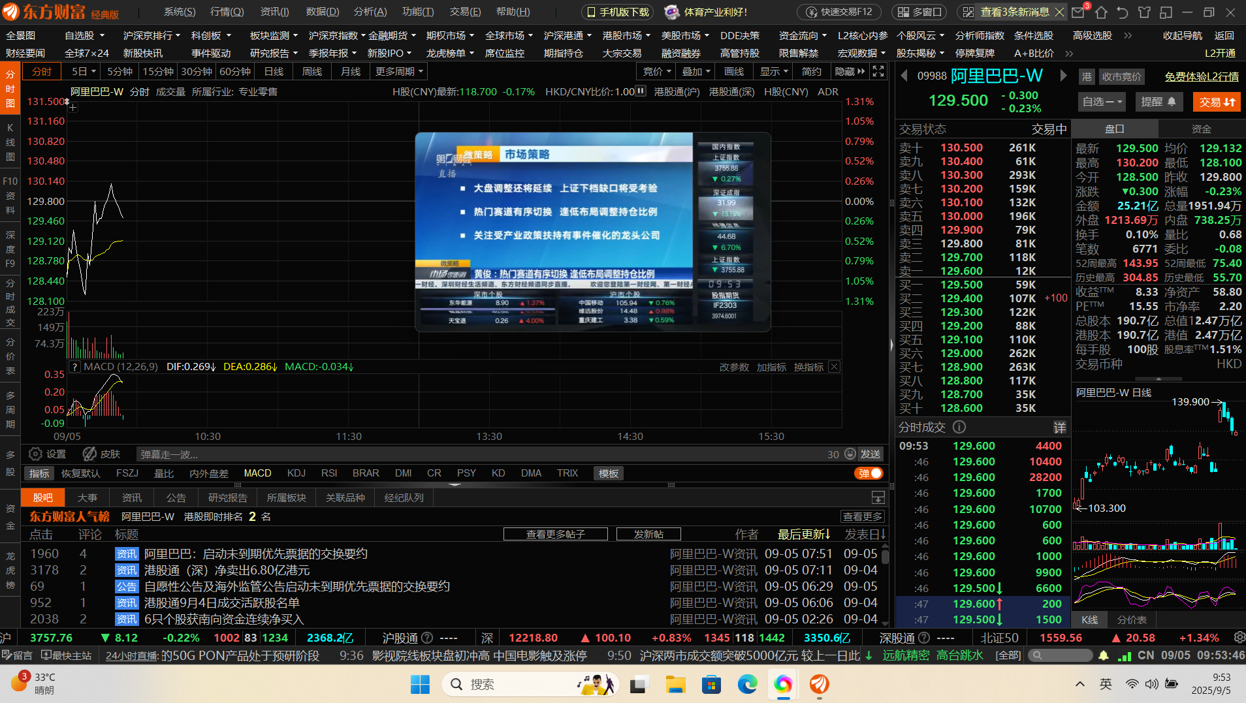Toggle the 隐藏 panel hide button

point(850,71)
